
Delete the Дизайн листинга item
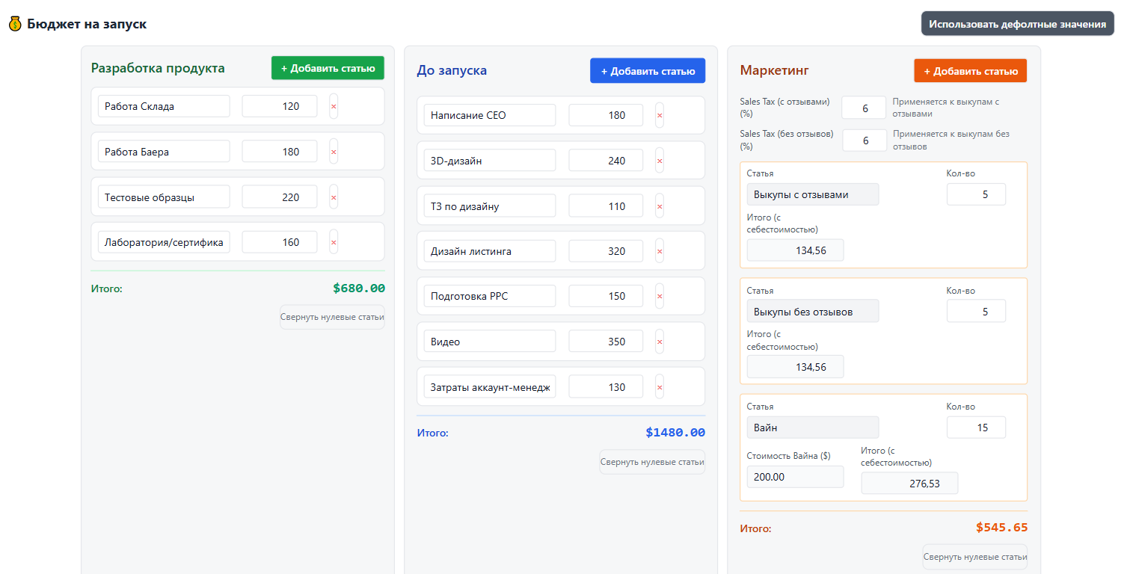(660, 251)
